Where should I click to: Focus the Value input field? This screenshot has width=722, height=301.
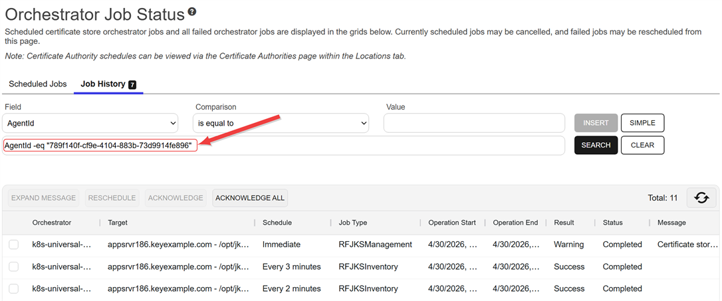(474, 124)
